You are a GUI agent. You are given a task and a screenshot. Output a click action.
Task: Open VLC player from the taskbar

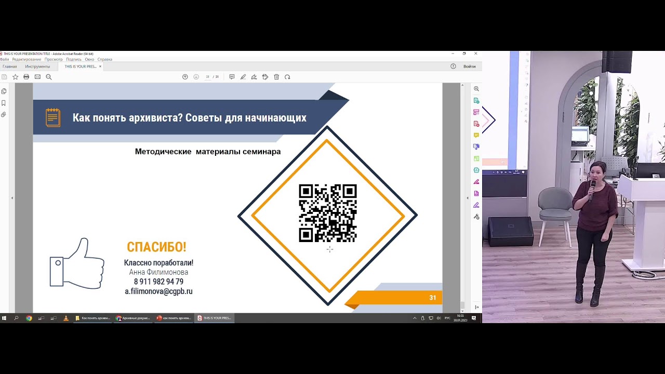pos(65,318)
